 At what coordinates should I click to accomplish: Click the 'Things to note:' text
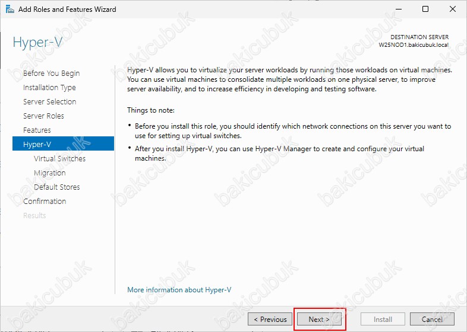[151, 110]
